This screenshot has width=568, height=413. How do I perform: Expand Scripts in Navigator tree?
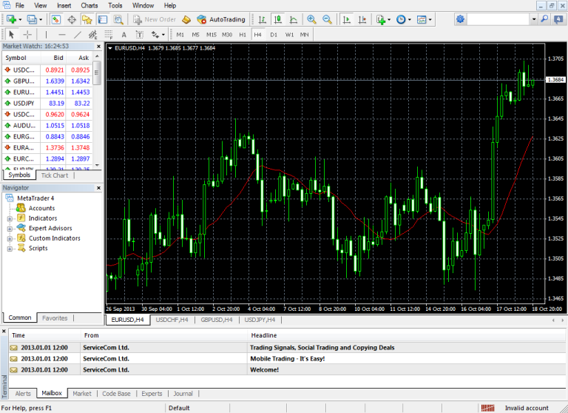click(10, 249)
